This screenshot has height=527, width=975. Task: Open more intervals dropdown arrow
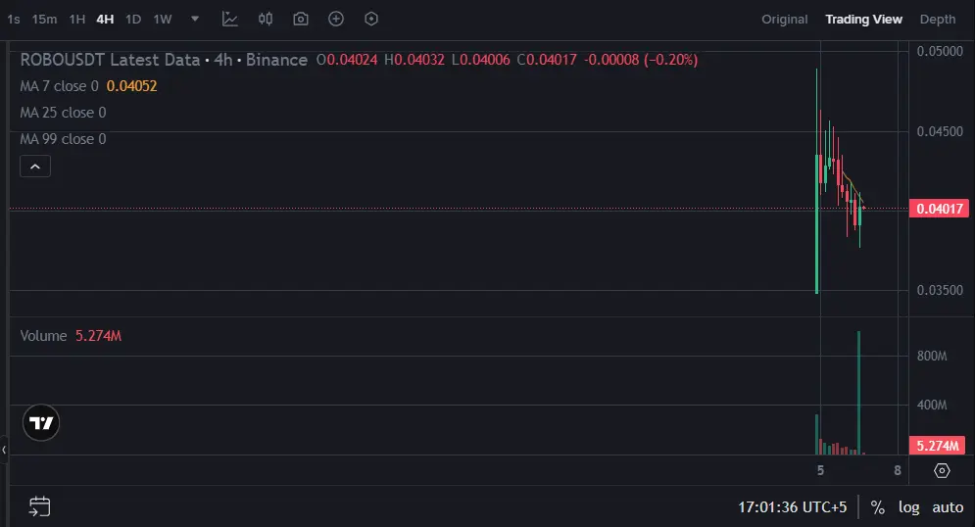pos(195,19)
